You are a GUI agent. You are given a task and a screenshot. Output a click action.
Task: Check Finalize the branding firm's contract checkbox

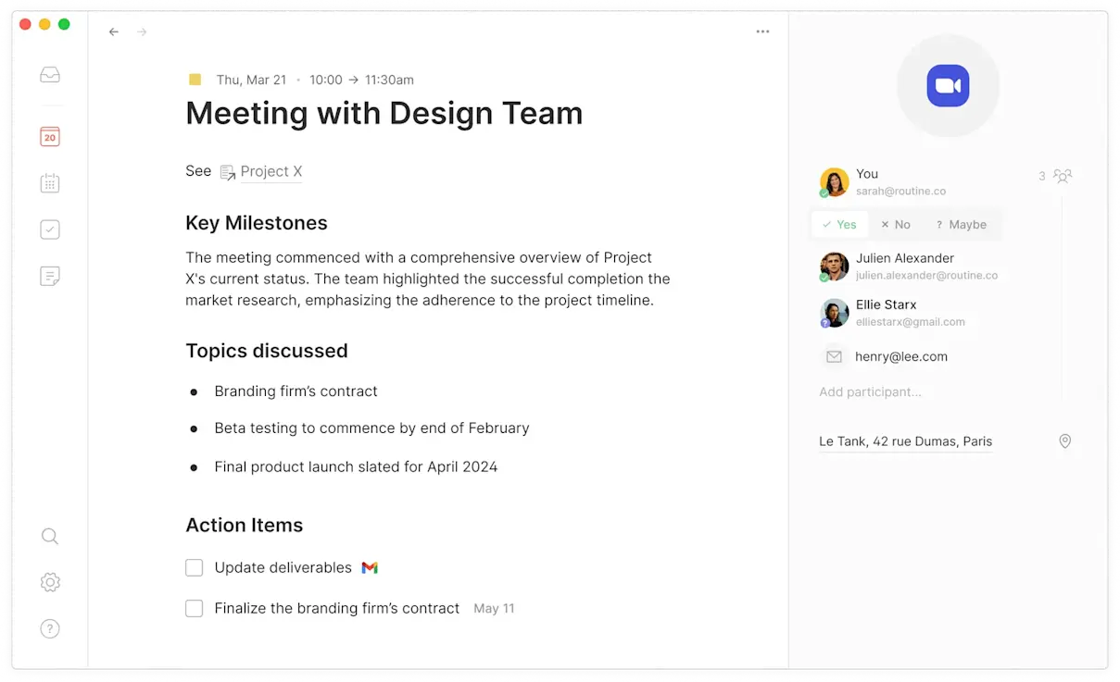[194, 608]
